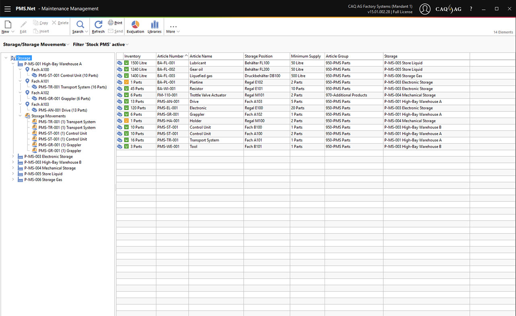Open the Evaluation pie chart tool

[x=135, y=25]
